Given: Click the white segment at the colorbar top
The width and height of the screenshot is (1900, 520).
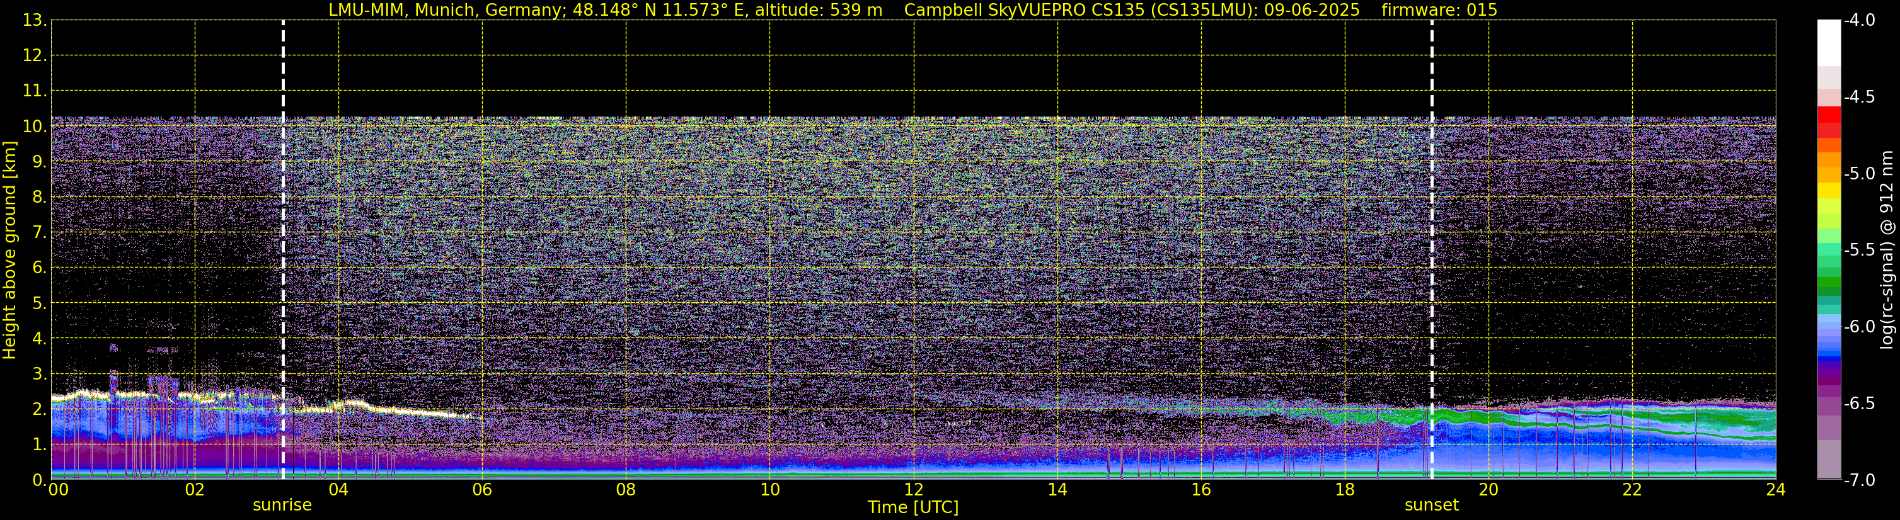Looking at the screenshot, I should (x=1829, y=43).
